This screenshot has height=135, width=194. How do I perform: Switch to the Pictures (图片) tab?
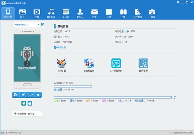22,13
